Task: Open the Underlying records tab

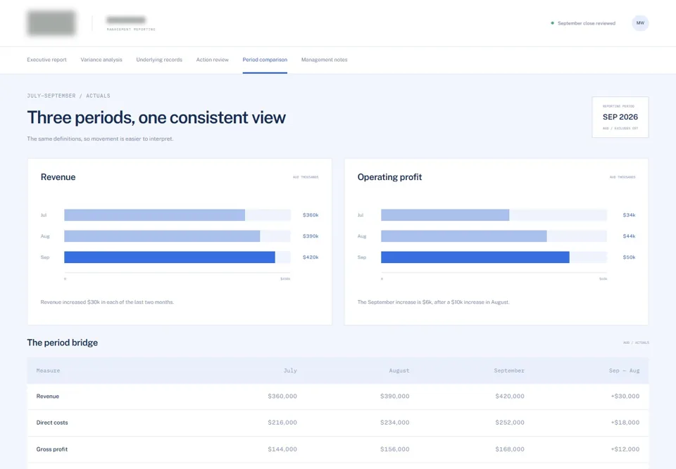Action: (x=159, y=60)
